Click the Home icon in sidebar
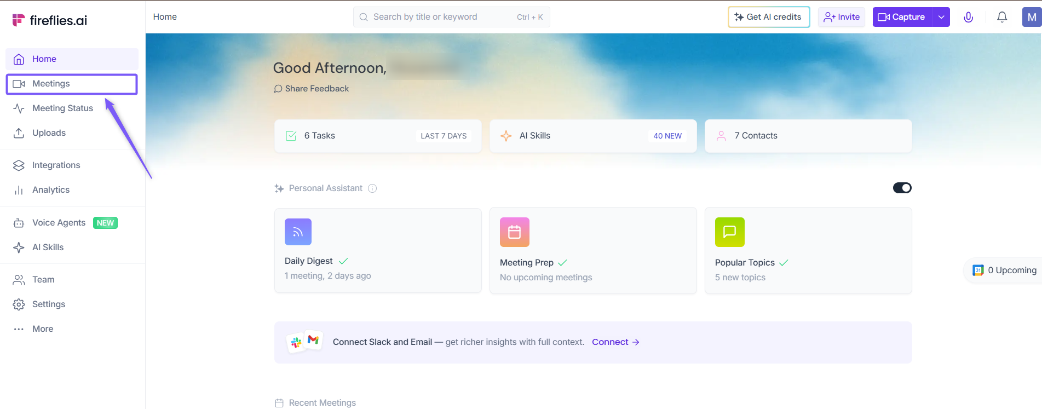 [19, 59]
